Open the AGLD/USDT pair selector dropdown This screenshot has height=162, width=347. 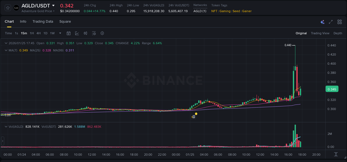click(54, 6)
